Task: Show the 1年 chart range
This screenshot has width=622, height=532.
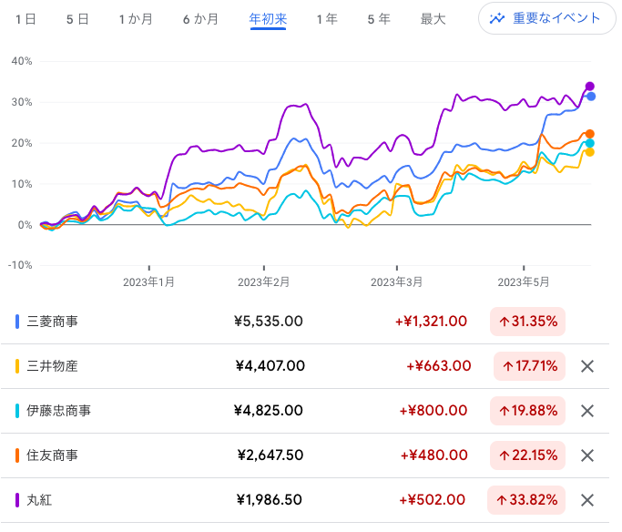Action: pos(327,19)
